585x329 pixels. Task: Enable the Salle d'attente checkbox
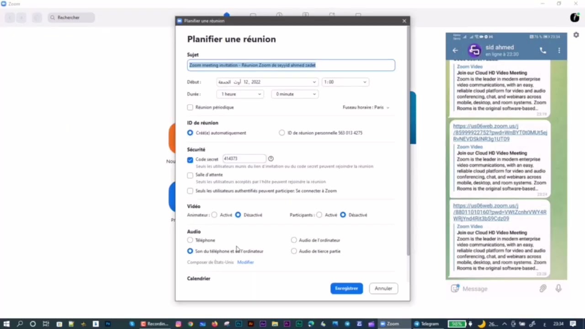(190, 175)
